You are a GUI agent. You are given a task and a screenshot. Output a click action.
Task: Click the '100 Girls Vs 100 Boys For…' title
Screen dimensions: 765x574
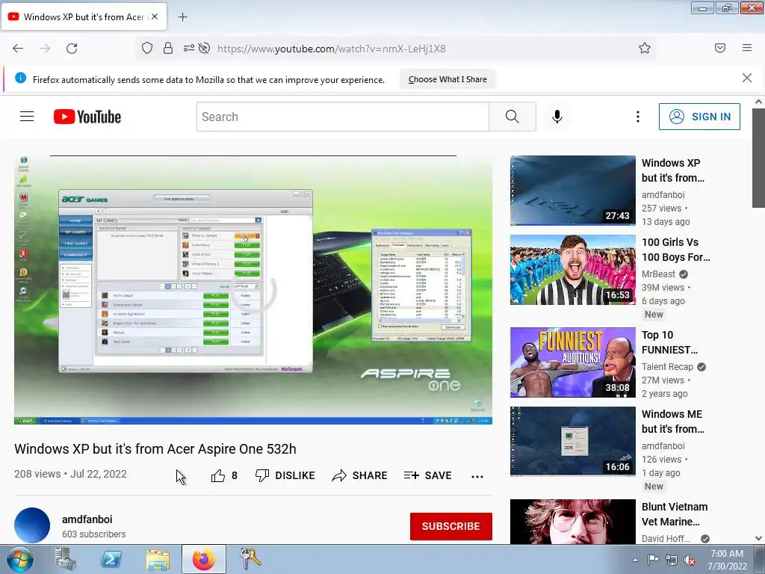[675, 250]
